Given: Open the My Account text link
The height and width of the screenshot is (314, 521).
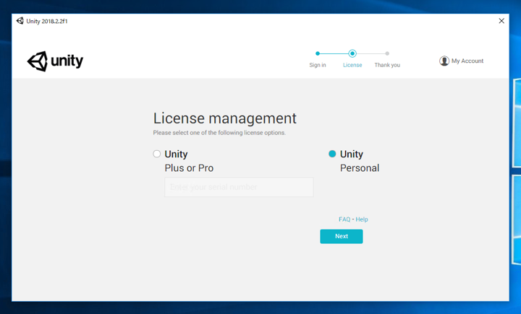Looking at the screenshot, I should 467,61.
